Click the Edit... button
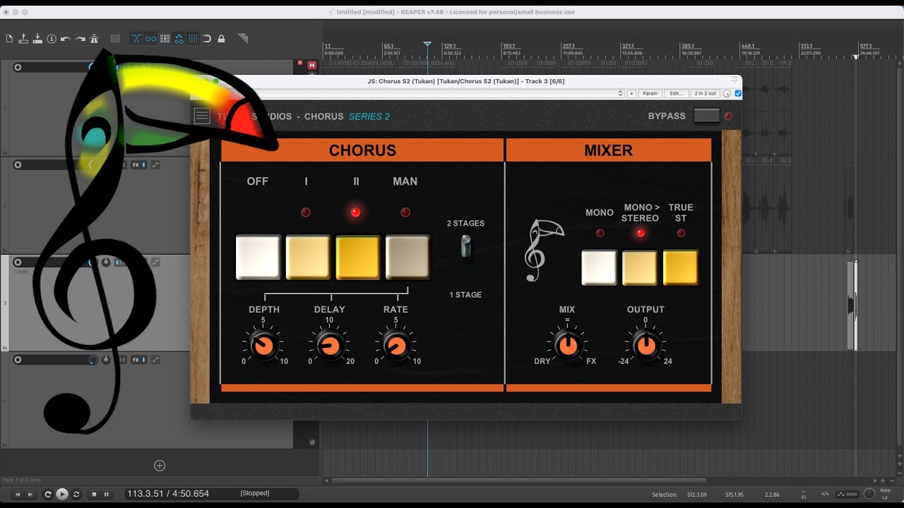Viewport: 904px width, 508px height. click(x=677, y=93)
